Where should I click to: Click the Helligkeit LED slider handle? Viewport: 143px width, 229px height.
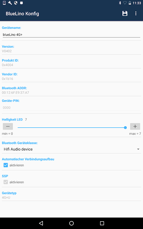125,128
